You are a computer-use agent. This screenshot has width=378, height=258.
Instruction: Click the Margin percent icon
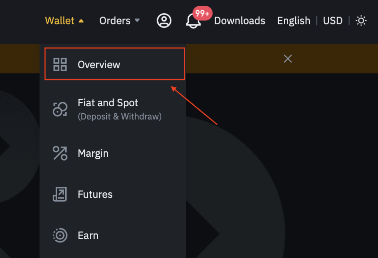(x=60, y=153)
